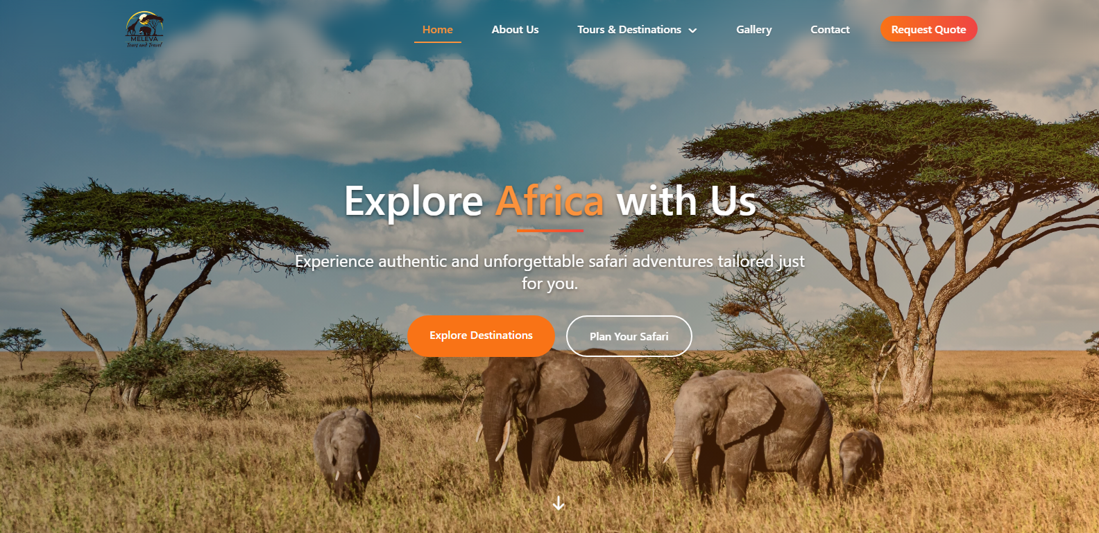1099x533 pixels.
Task: Go to the Home nav item
Action: point(438,29)
